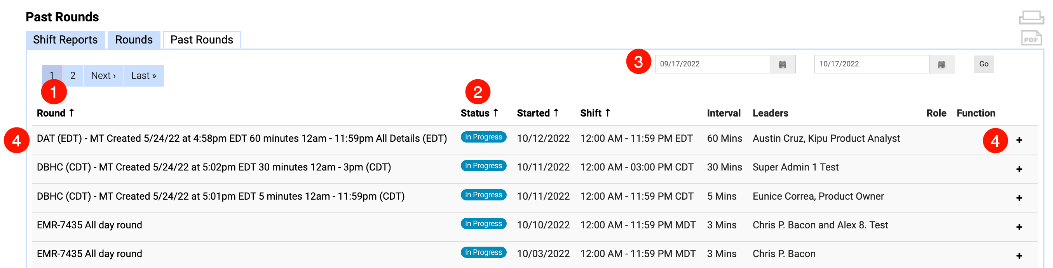Viewport: 1053px width, 268px height.
Task: Sort by the Started column arrow
Action: [x=556, y=113]
